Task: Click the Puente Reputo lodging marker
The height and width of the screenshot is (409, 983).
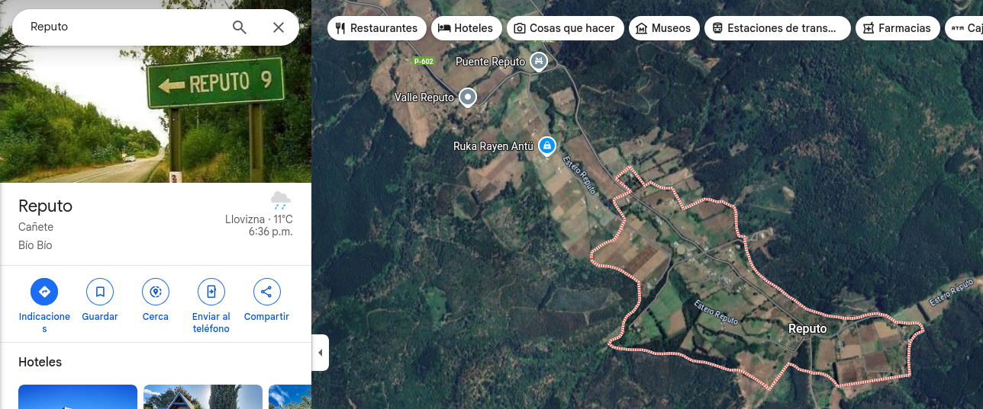Action: [539, 61]
